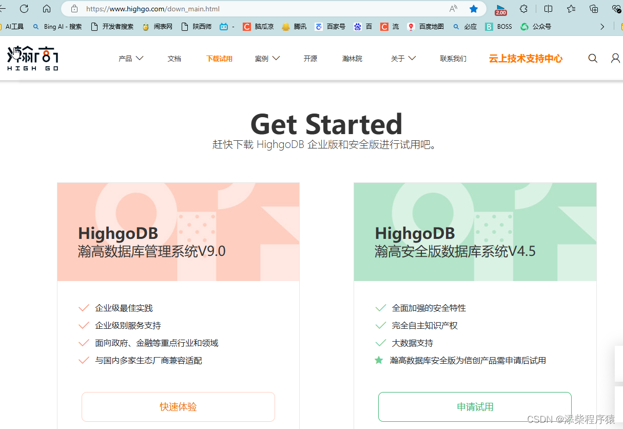Open the 公众号 bookmark
623x429 pixels.
tap(536, 27)
